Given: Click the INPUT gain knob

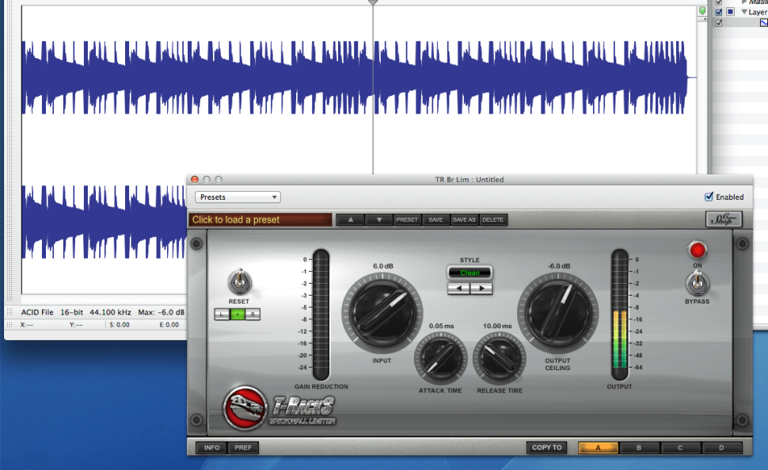Looking at the screenshot, I should pyautogui.click(x=382, y=312).
